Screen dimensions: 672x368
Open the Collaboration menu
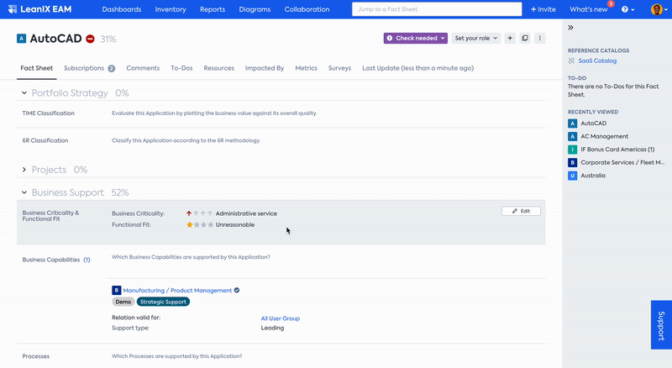pos(307,9)
